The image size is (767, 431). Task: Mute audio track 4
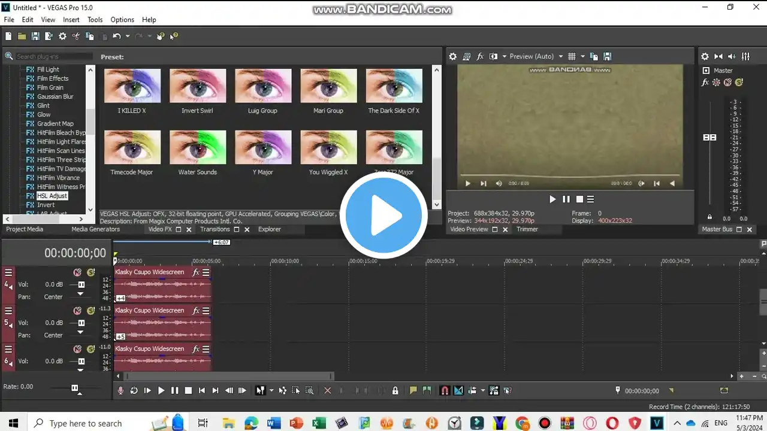(x=77, y=272)
